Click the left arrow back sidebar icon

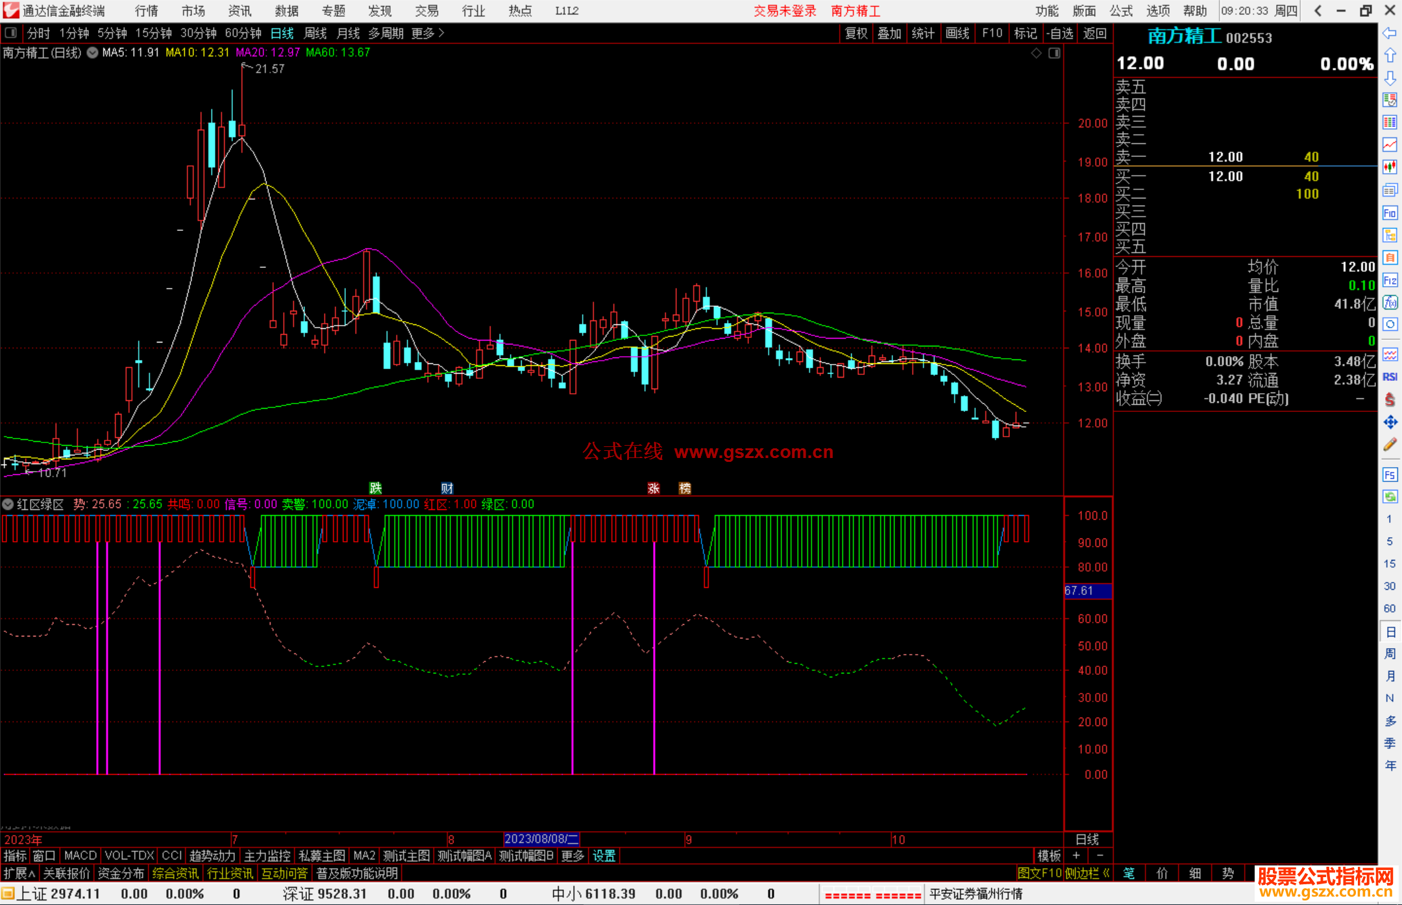pyautogui.click(x=1390, y=33)
